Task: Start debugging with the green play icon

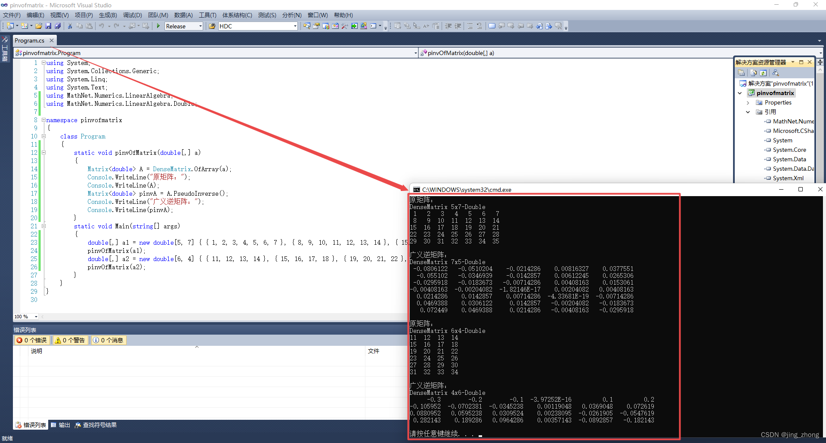Action: click(x=158, y=26)
